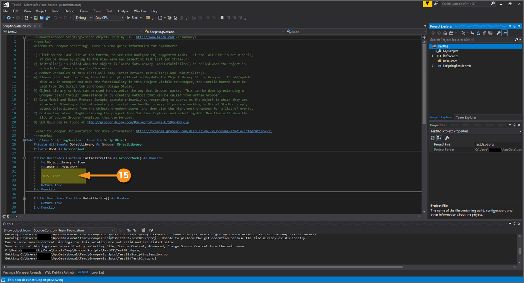This screenshot has height=283, width=524.
Task: Clear all output text with the Clear All icon
Action: [x=143, y=230]
